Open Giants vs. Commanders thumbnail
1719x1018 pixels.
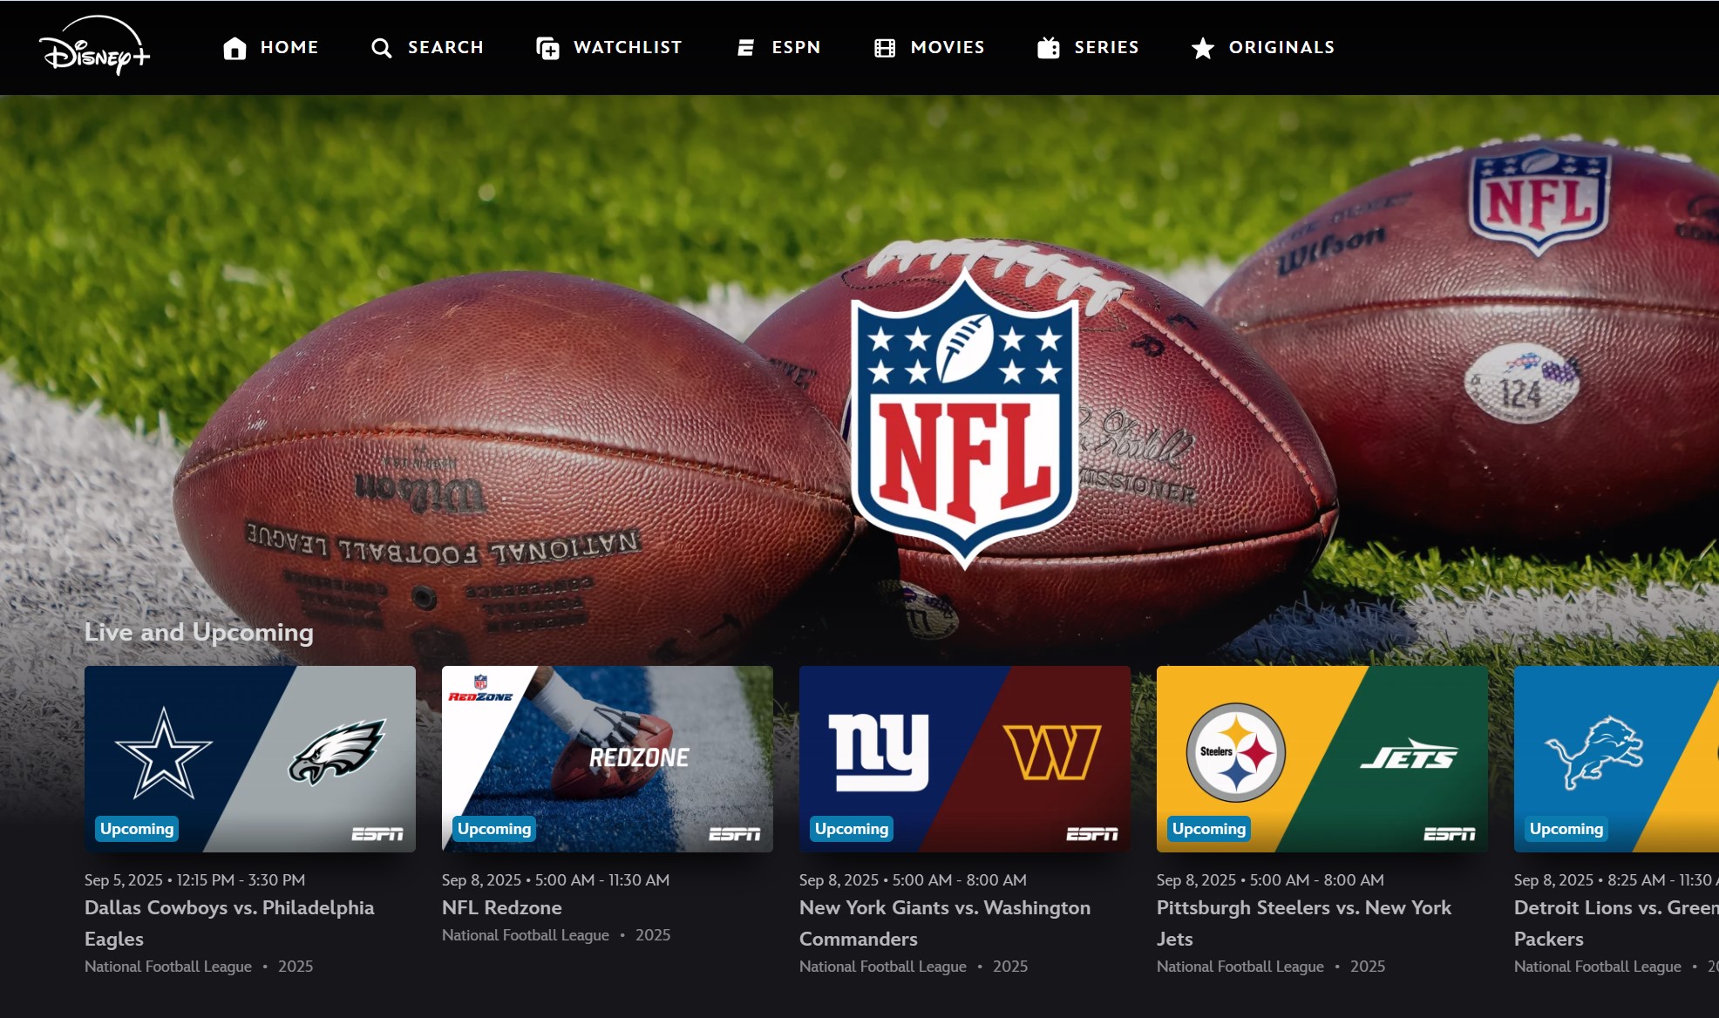click(x=965, y=758)
